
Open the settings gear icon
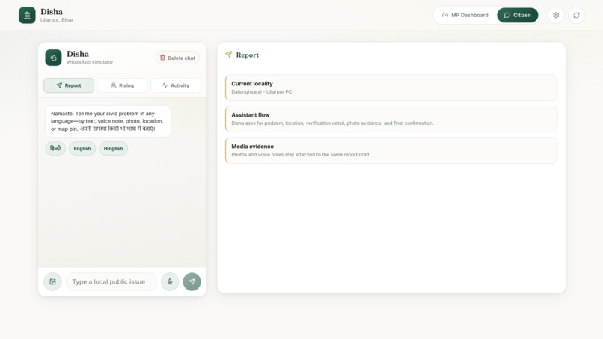tap(556, 16)
